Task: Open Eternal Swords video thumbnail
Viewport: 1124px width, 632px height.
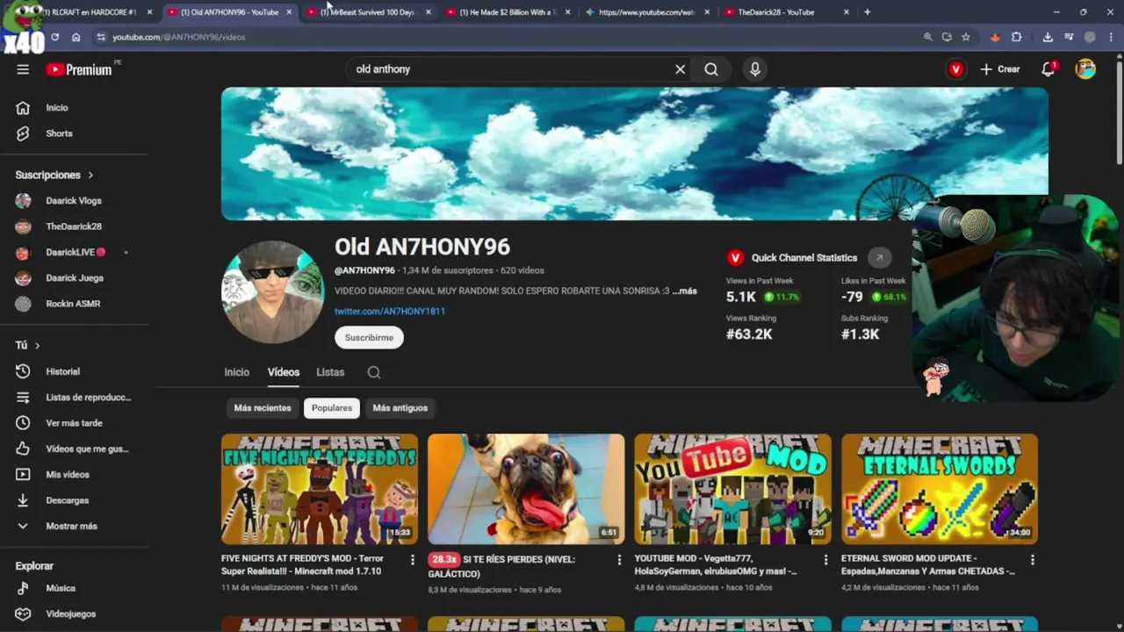Action: tap(940, 489)
